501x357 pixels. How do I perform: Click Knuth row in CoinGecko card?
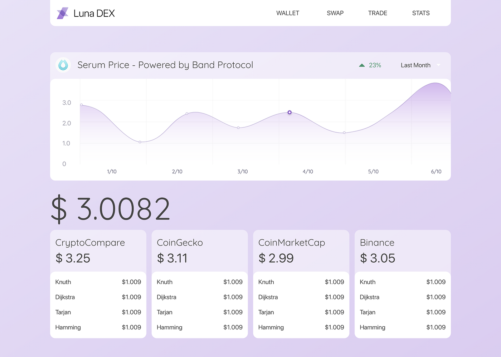[x=200, y=282]
